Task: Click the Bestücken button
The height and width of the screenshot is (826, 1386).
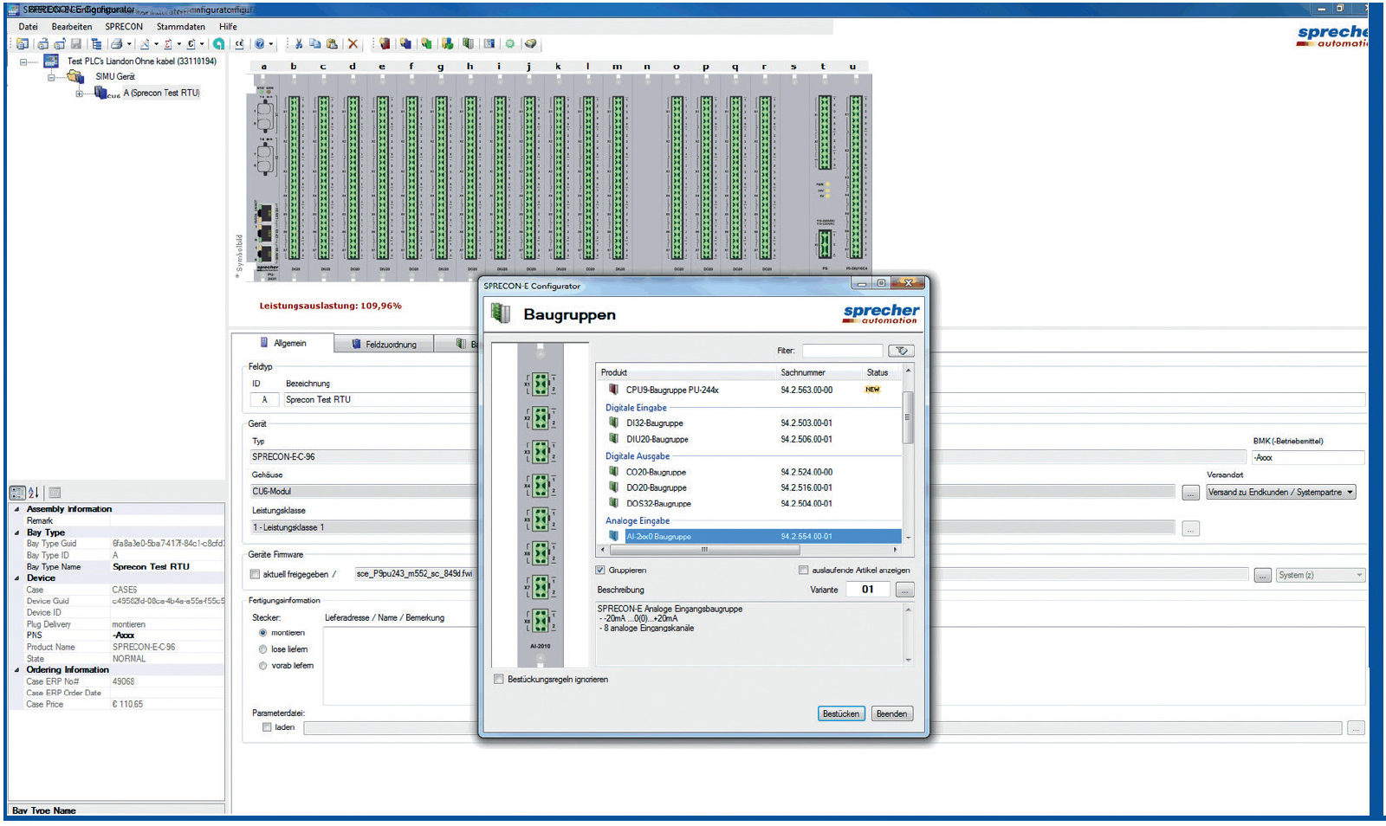Action: 841,713
